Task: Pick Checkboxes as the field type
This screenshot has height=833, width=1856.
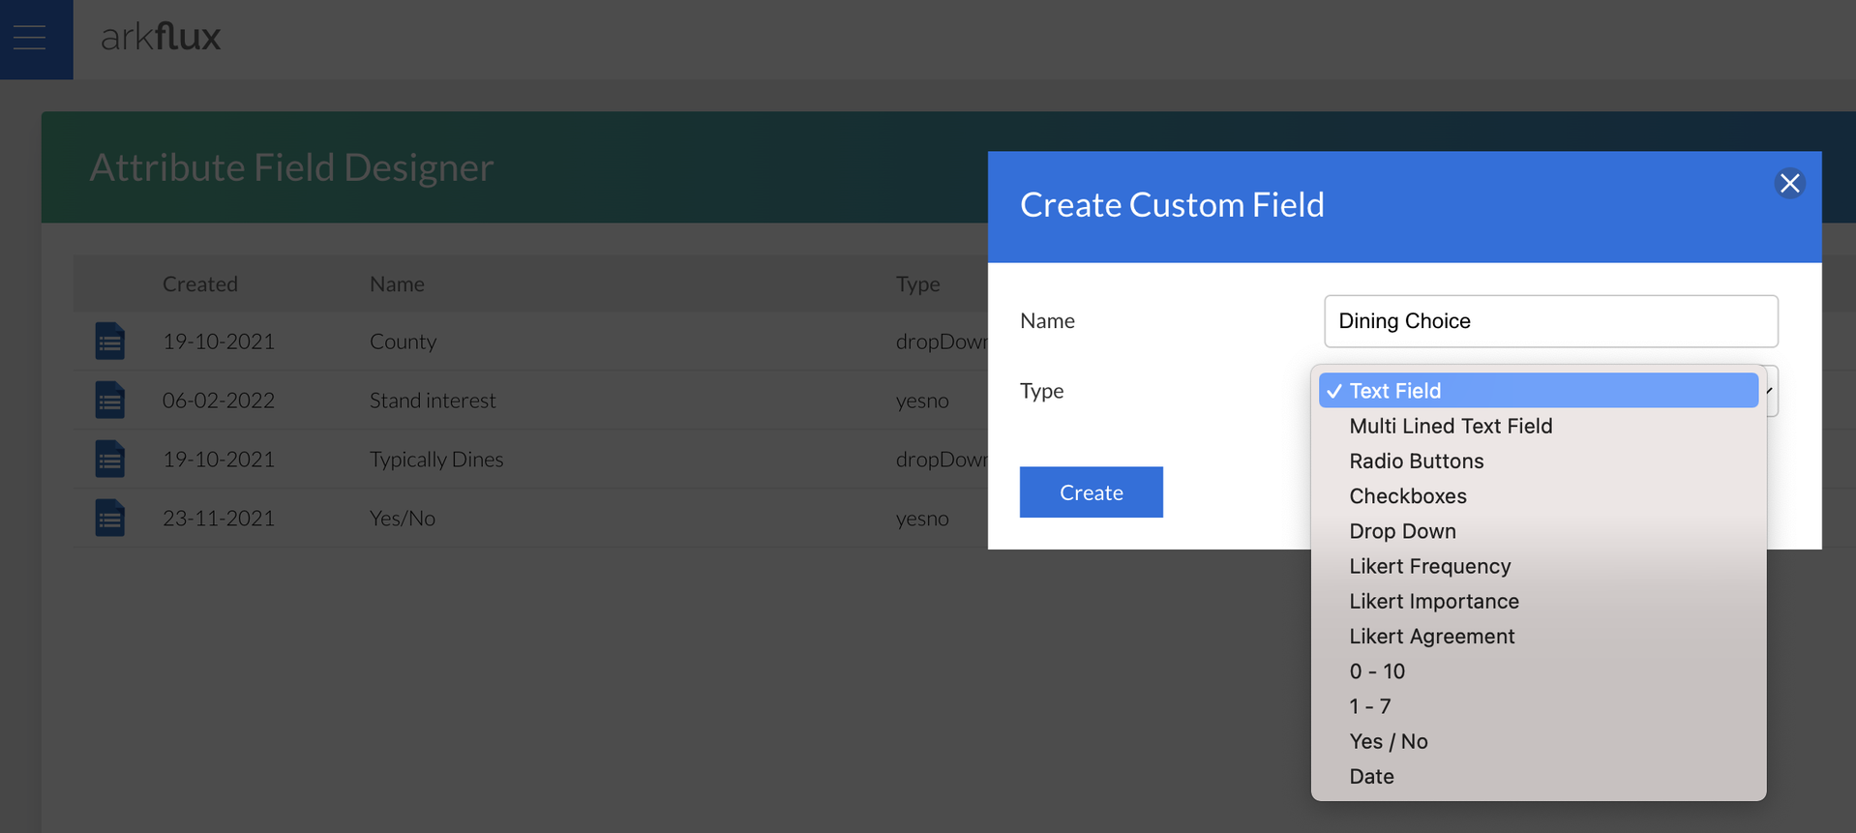Action: click(1407, 496)
